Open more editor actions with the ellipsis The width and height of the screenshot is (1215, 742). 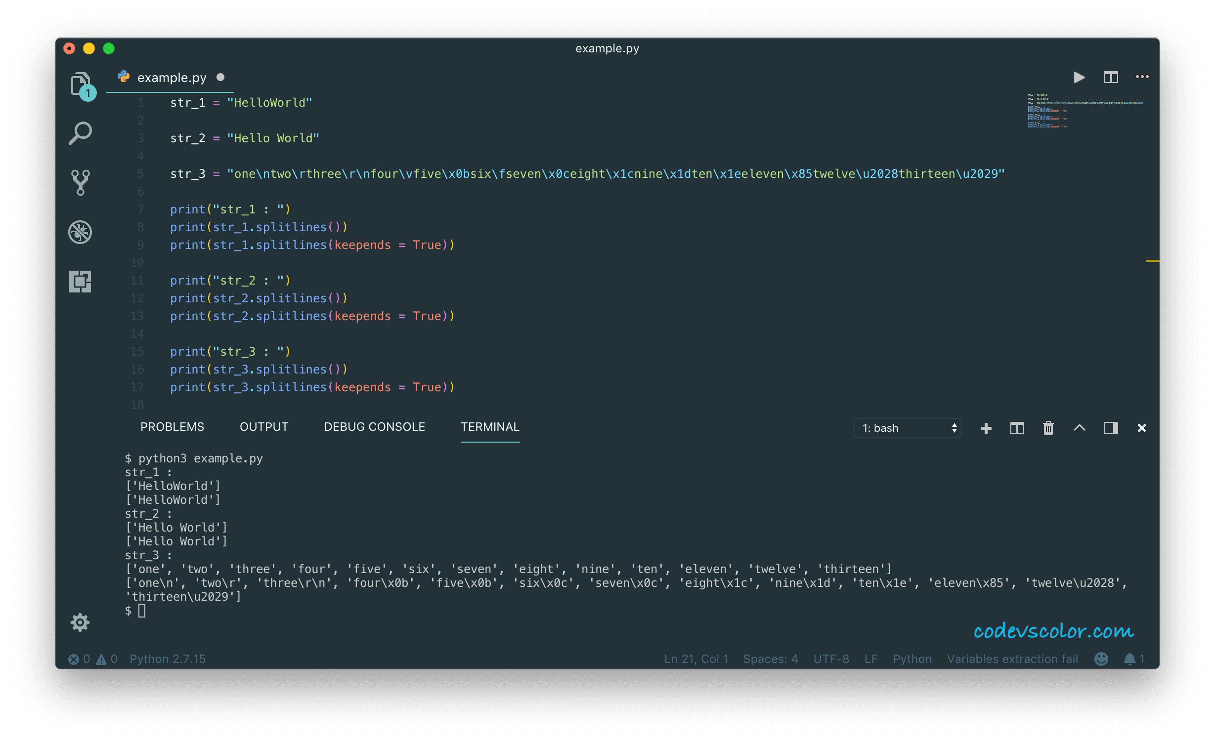point(1142,77)
